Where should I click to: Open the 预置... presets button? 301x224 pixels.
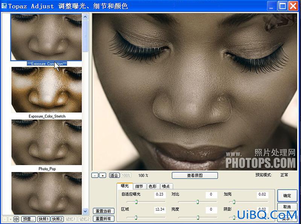[29, 219]
